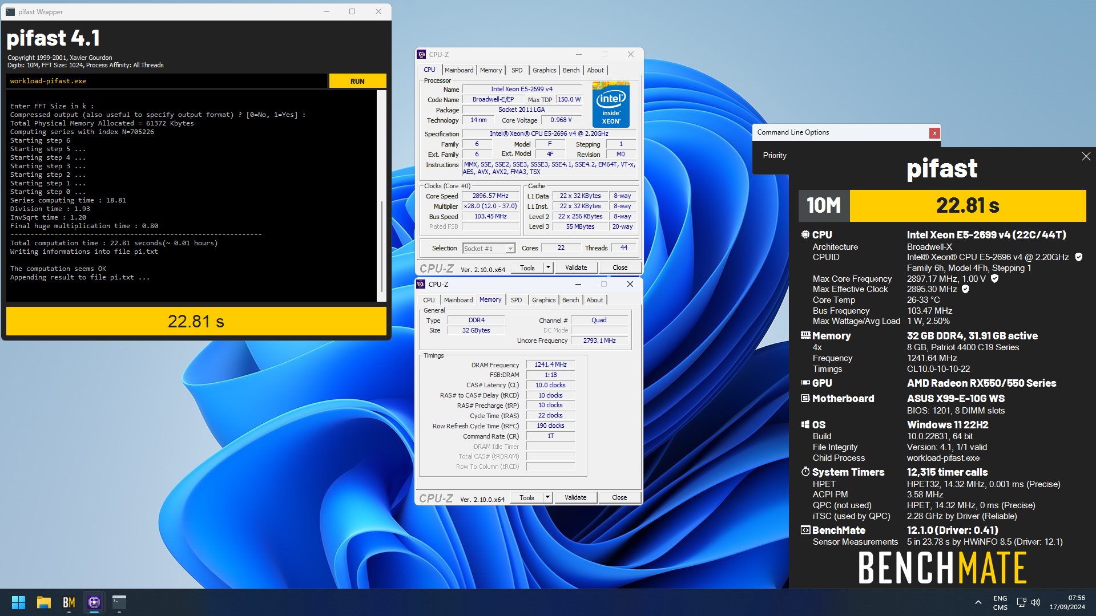Open SPD tab in bottom CPU-Z window

517,300
